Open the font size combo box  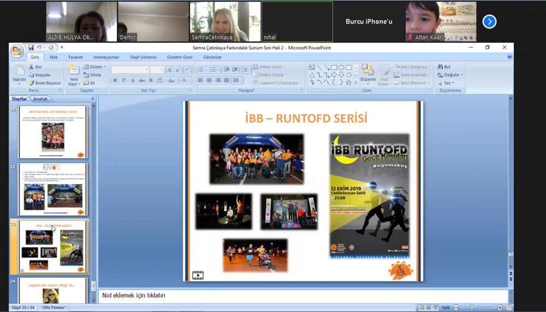tap(157, 70)
